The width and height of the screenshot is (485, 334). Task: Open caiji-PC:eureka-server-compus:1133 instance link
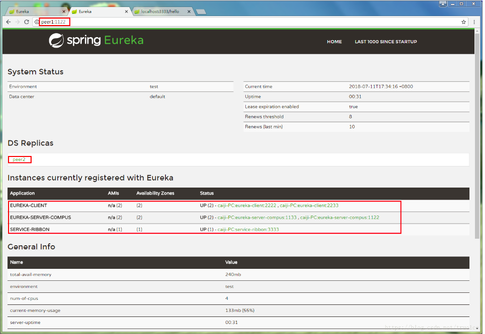click(257, 218)
